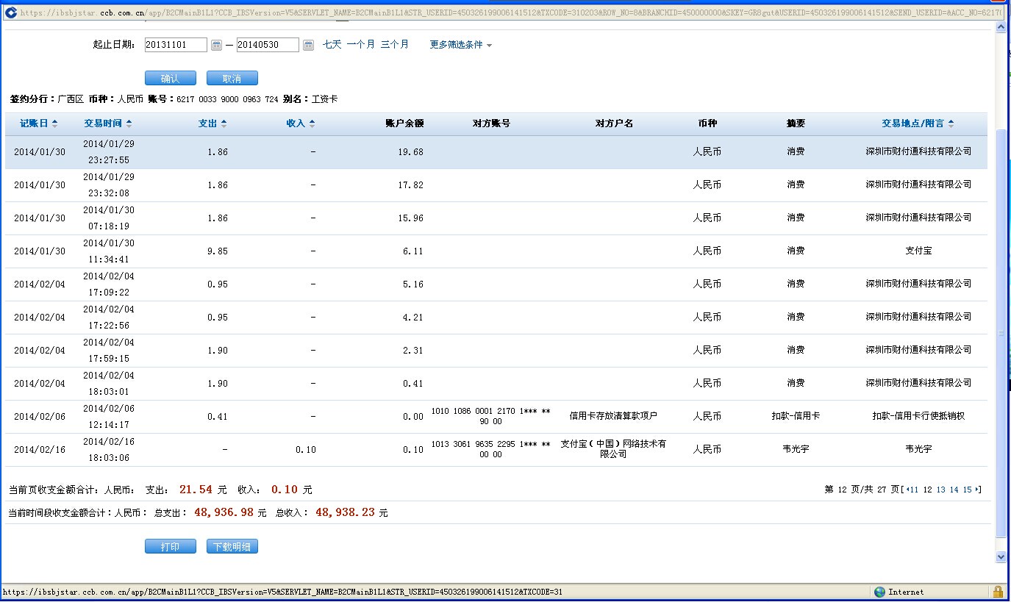Open the end date calendar picker icon
1011x602 pixels.
(308, 46)
